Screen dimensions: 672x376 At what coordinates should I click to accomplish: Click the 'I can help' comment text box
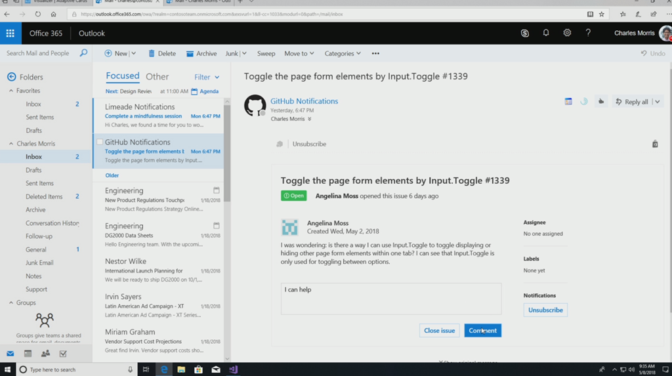tap(390, 299)
